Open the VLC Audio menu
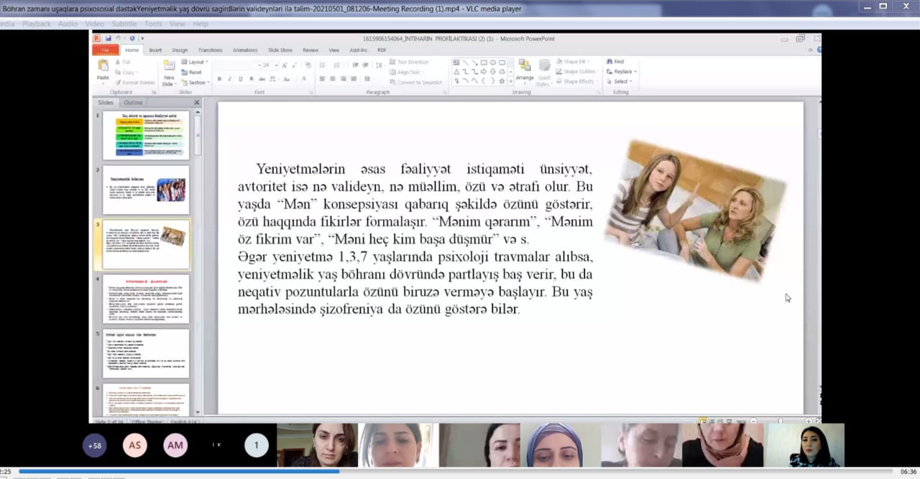Viewport: 920px width, 479px height. click(x=68, y=24)
